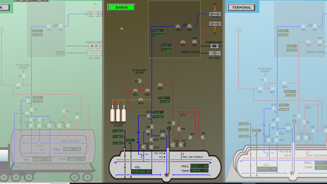Toggle valve A7 on the barge
327x184 pixels.
173,123
